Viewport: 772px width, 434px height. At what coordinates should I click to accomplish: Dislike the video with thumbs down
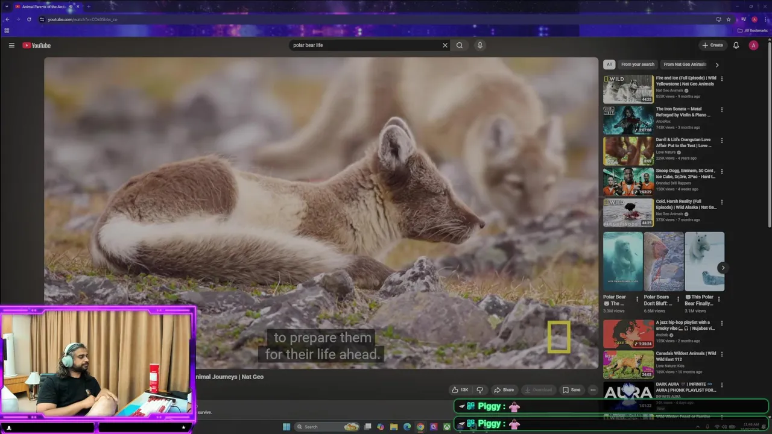pos(480,390)
